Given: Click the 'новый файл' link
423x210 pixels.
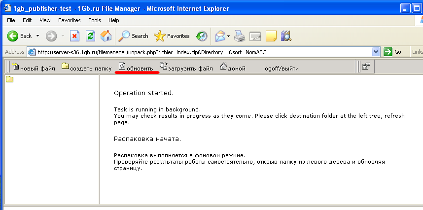Looking at the screenshot, I should pos(34,68).
